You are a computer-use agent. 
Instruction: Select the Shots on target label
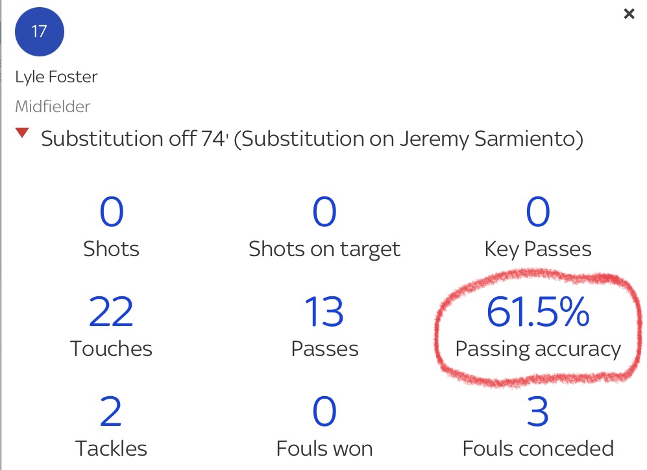tap(324, 249)
